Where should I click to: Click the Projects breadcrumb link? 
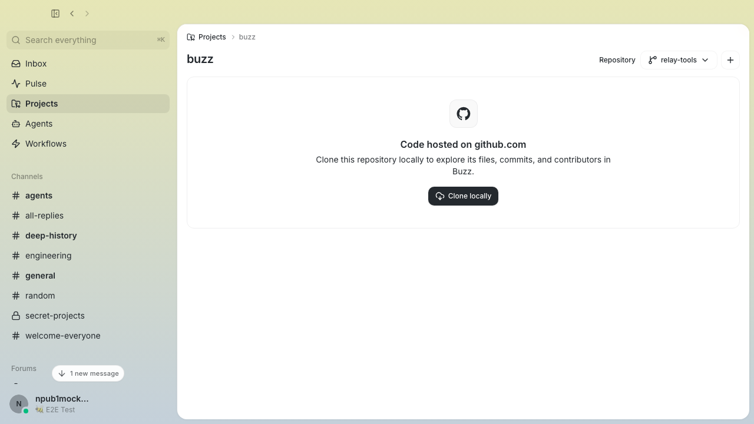[x=206, y=37]
